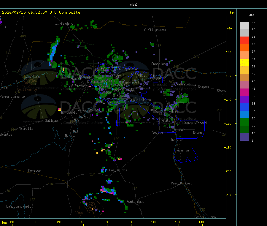The height and width of the screenshot is (226, 267).
Task: Select the white 80 dBZ legend swatch
Action: pos(244,26)
